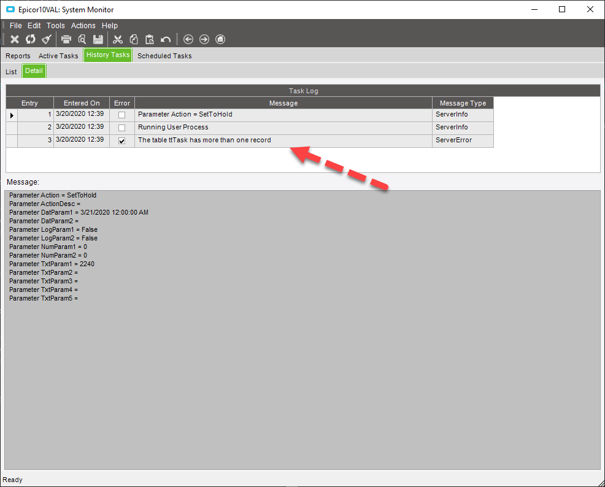Click the Message Type column header

tap(463, 103)
